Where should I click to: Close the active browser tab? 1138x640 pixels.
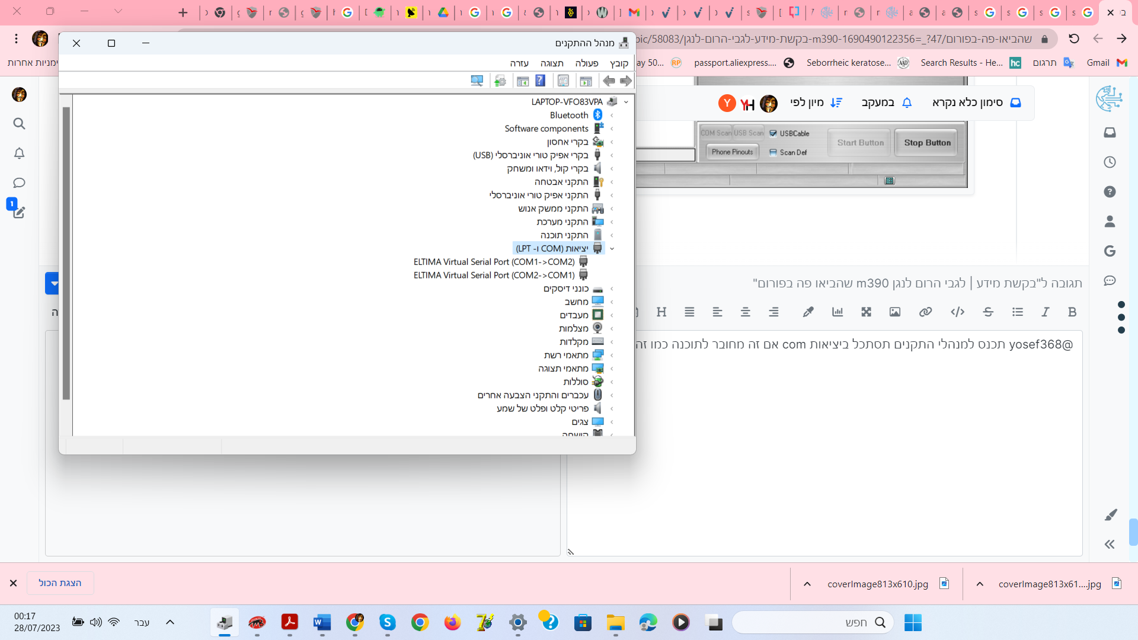[x=1110, y=12]
